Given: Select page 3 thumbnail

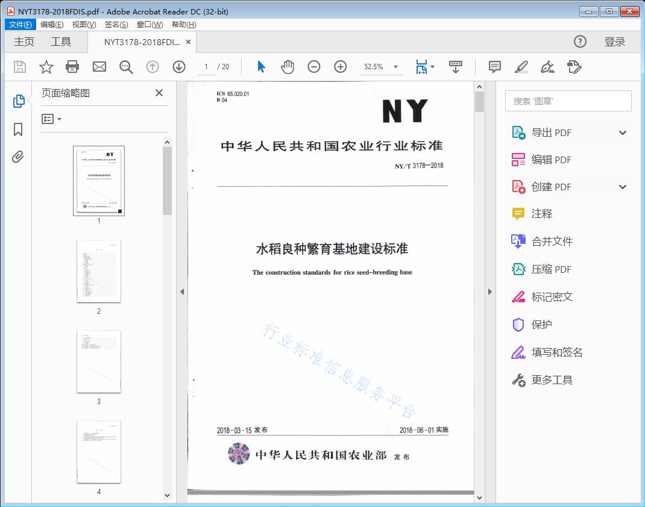Looking at the screenshot, I should click(x=99, y=361).
